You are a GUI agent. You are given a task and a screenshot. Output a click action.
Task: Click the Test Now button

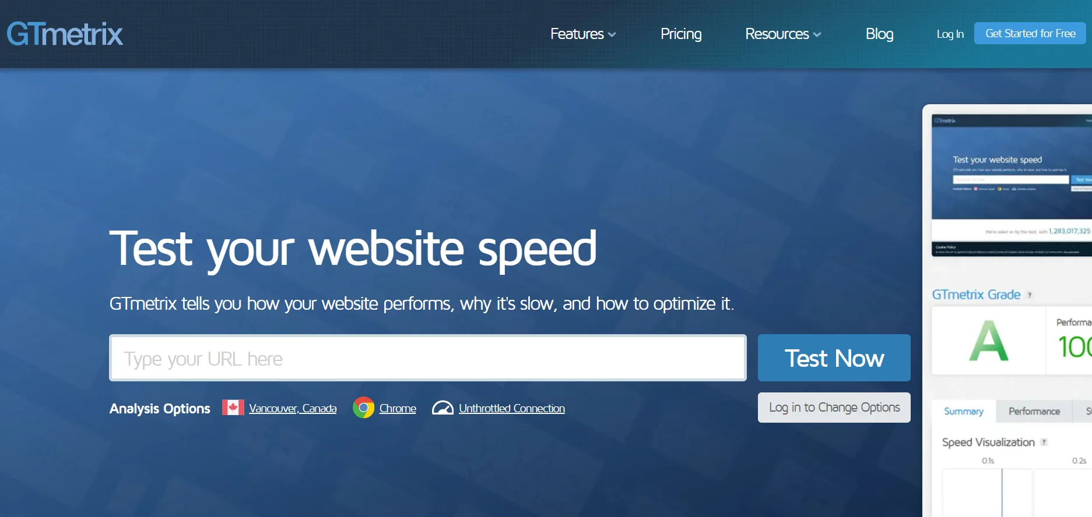pyautogui.click(x=834, y=358)
